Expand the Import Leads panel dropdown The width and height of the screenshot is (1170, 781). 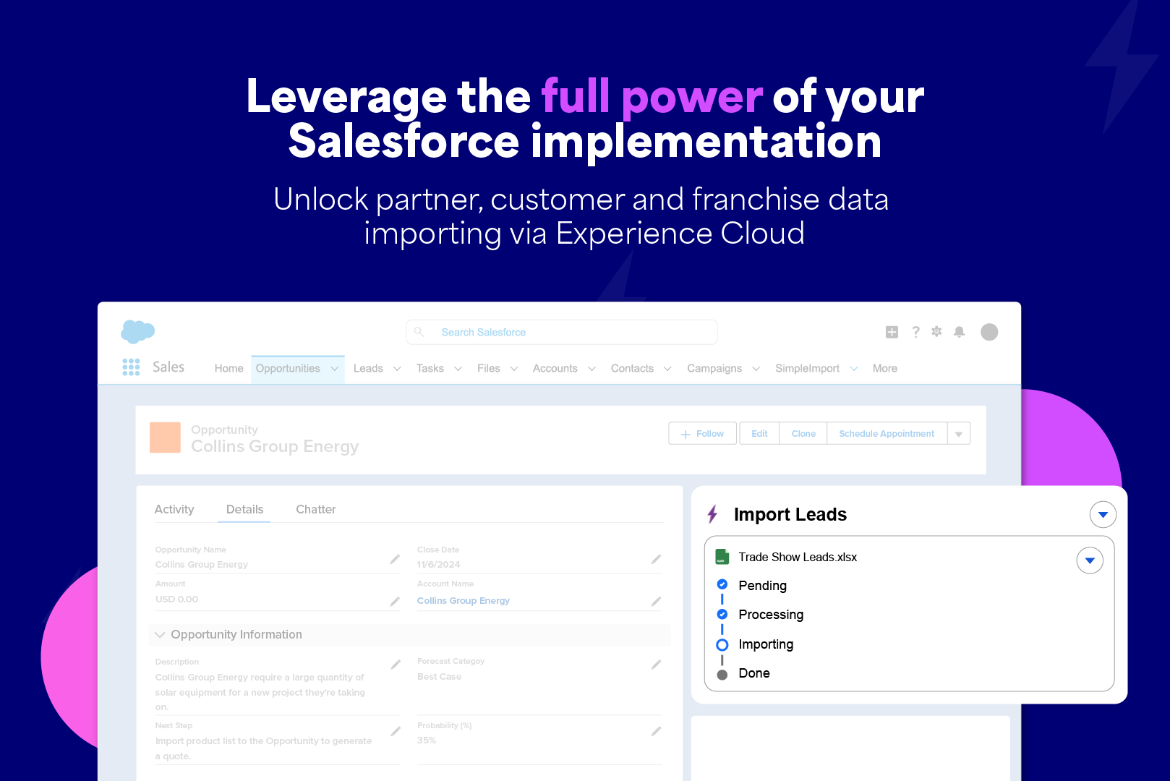tap(1103, 515)
